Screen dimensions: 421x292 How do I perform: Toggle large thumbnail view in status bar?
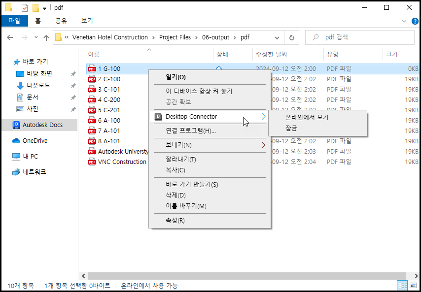(x=413, y=285)
